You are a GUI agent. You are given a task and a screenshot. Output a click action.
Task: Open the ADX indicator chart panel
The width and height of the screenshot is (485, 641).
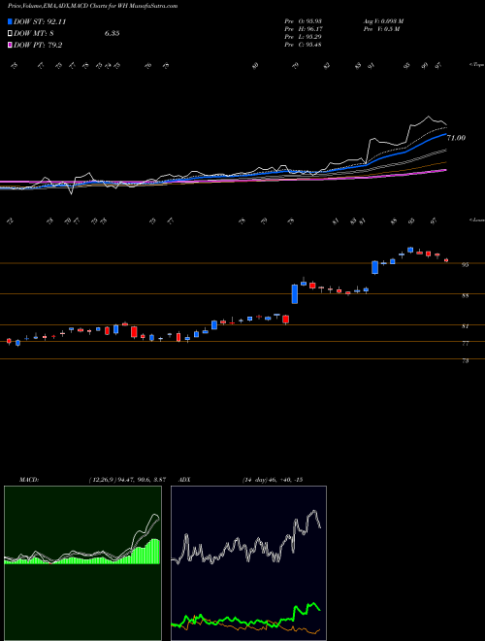(x=248, y=563)
